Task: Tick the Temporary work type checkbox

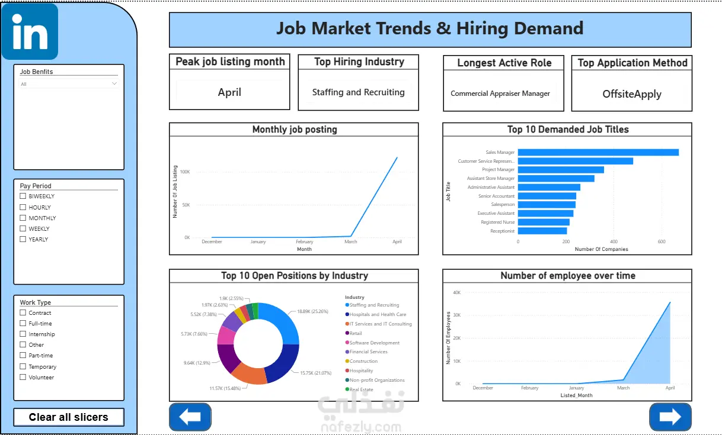Action: [23, 366]
